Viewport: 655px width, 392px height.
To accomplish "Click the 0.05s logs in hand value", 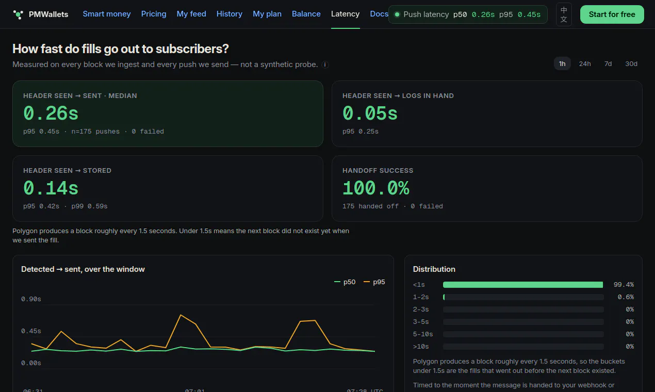I will 370,113.
